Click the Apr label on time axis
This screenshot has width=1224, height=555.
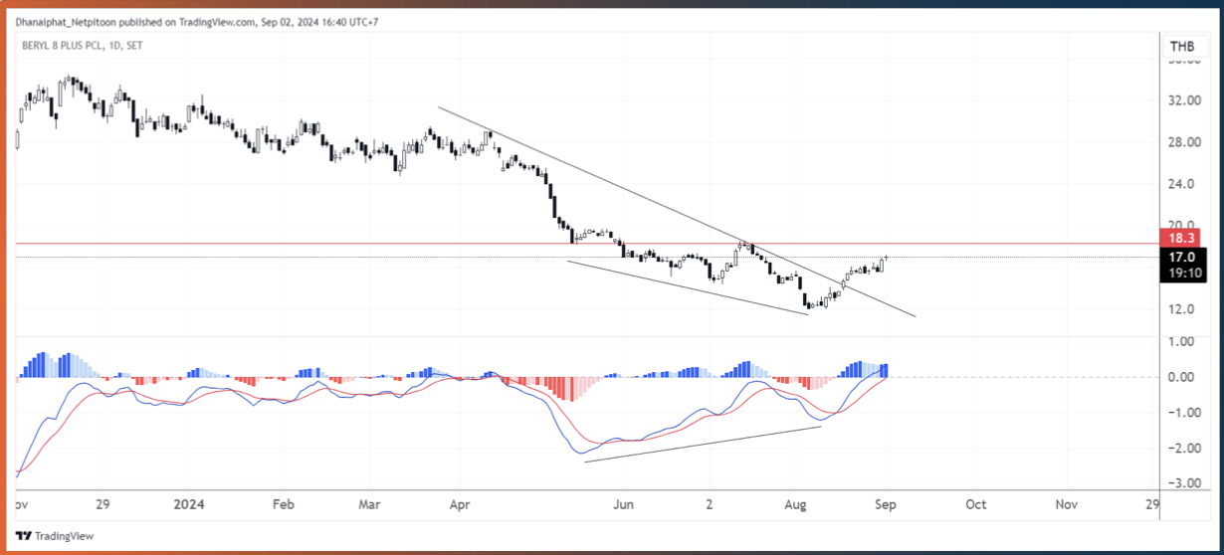pos(459,504)
